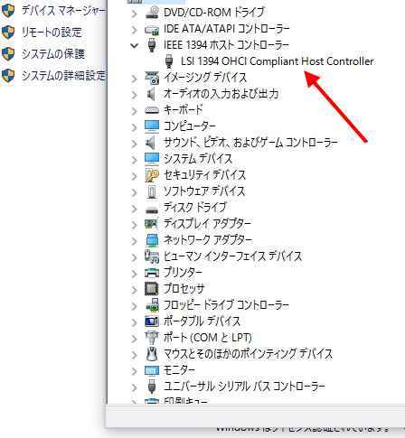This screenshot has height=438, width=405.
Task: Click the マウス pointing device icon
Action: 152,354
